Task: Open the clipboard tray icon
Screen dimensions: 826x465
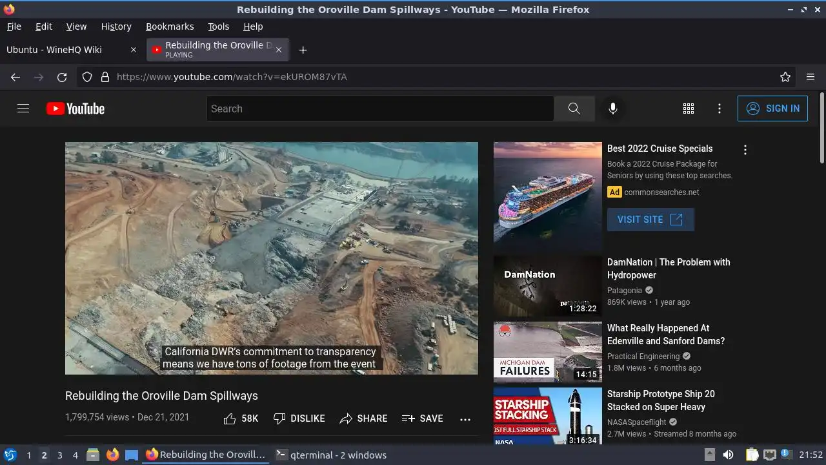Action: point(752,455)
